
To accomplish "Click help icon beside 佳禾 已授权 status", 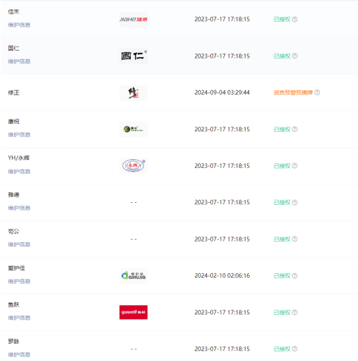I will pyautogui.click(x=295, y=19).
